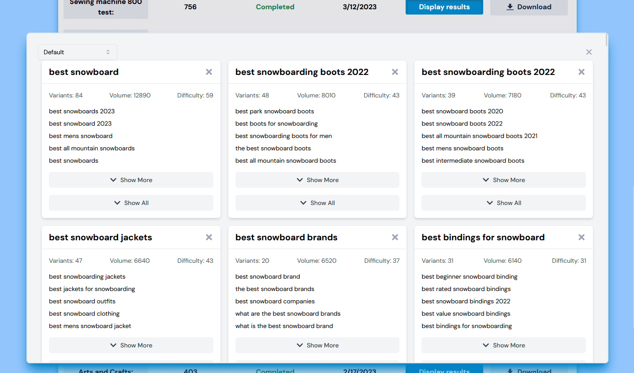Click Display results for Sewing machine test
634x373 pixels.
(444, 7)
